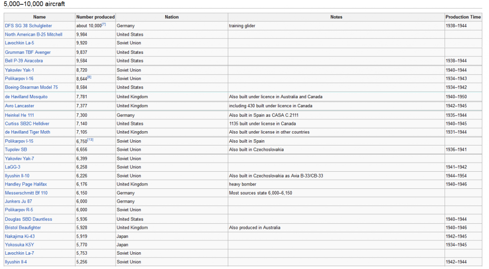Click note 'Also produced in Australia'
Image resolution: width=489 pixels, height=269 pixels.
coord(255,228)
